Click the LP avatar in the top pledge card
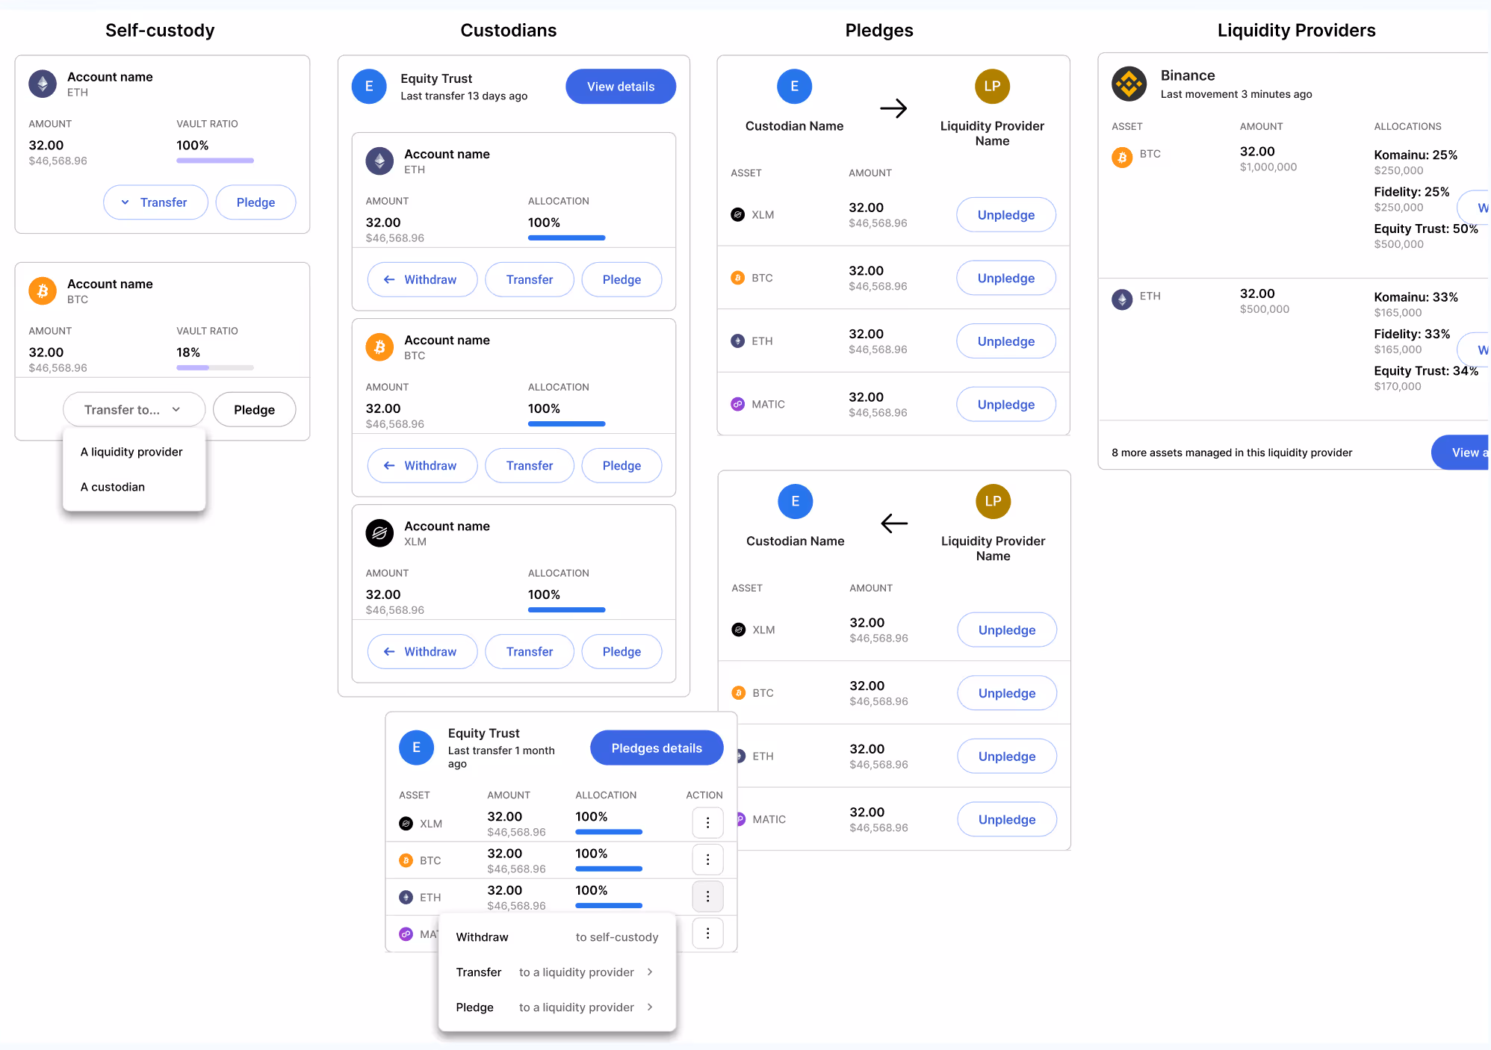 pos(992,87)
